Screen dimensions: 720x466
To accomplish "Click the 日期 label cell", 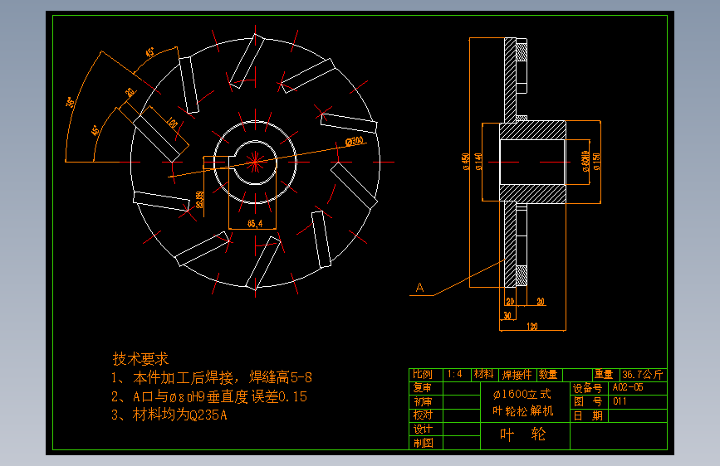I will 588,415.
